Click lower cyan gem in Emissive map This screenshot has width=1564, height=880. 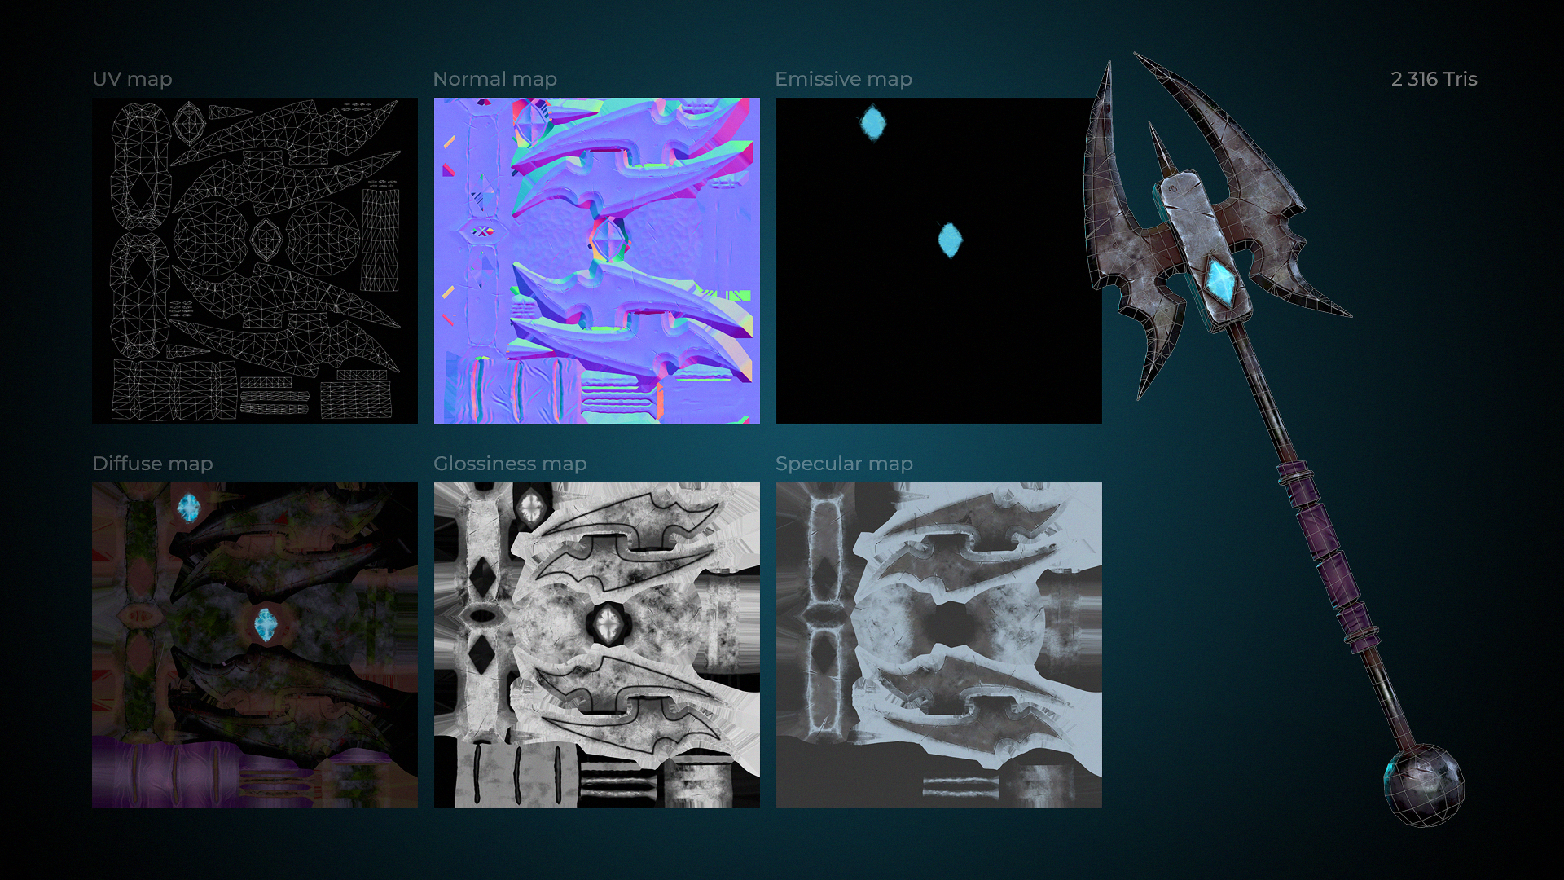(x=949, y=240)
